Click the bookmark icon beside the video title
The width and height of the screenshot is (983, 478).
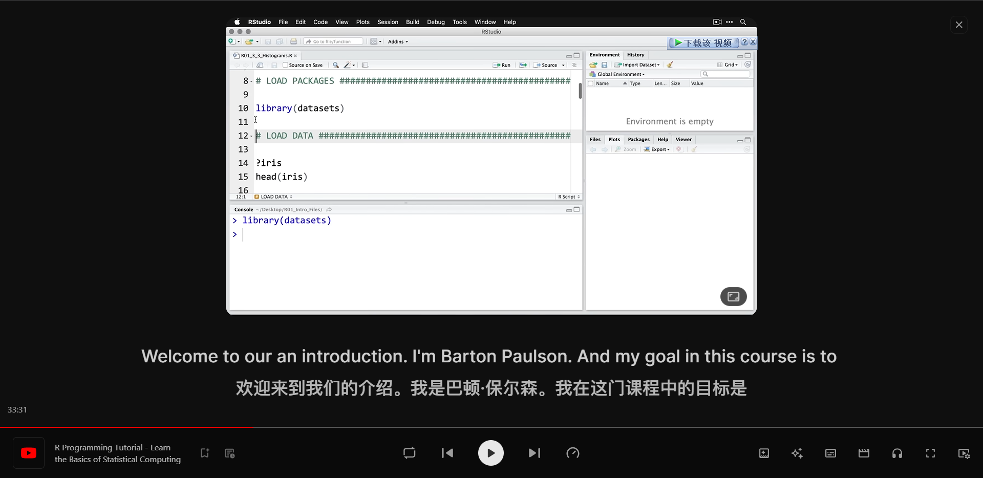coord(205,453)
